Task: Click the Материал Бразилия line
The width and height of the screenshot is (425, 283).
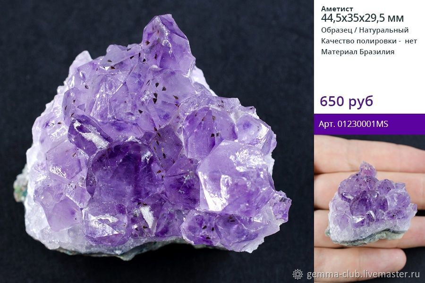Action: [357, 52]
